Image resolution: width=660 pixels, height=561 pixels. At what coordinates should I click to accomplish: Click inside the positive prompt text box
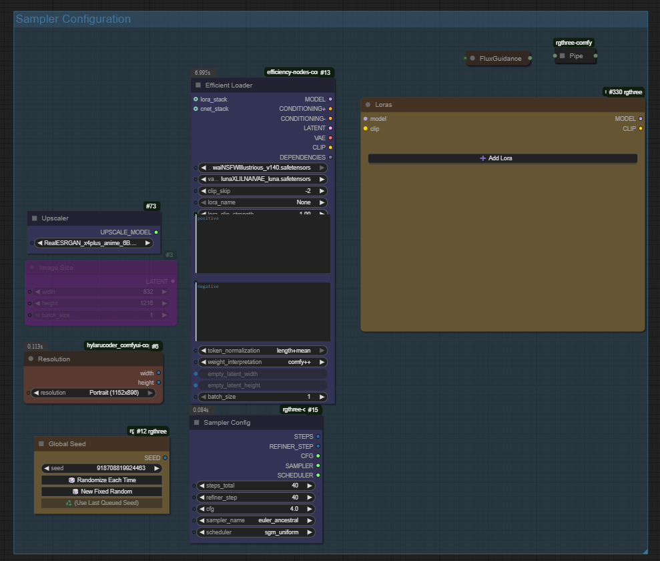pyautogui.click(x=263, y=245)
